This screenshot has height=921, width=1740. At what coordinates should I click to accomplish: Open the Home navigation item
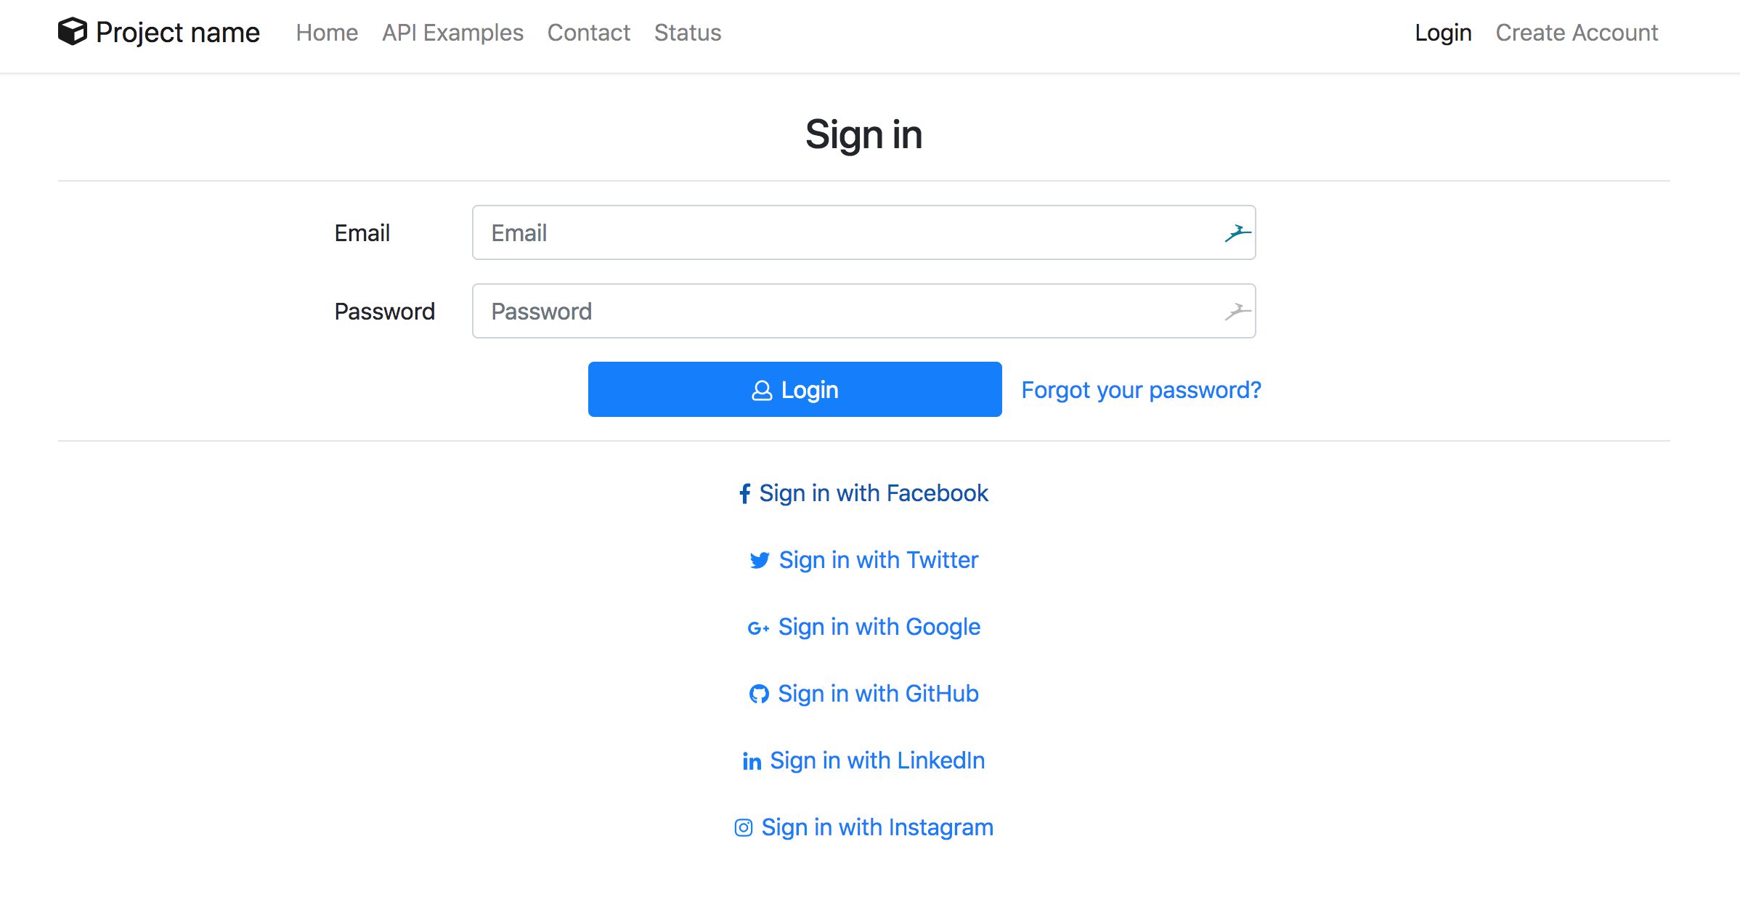click(x=327, y=33)
